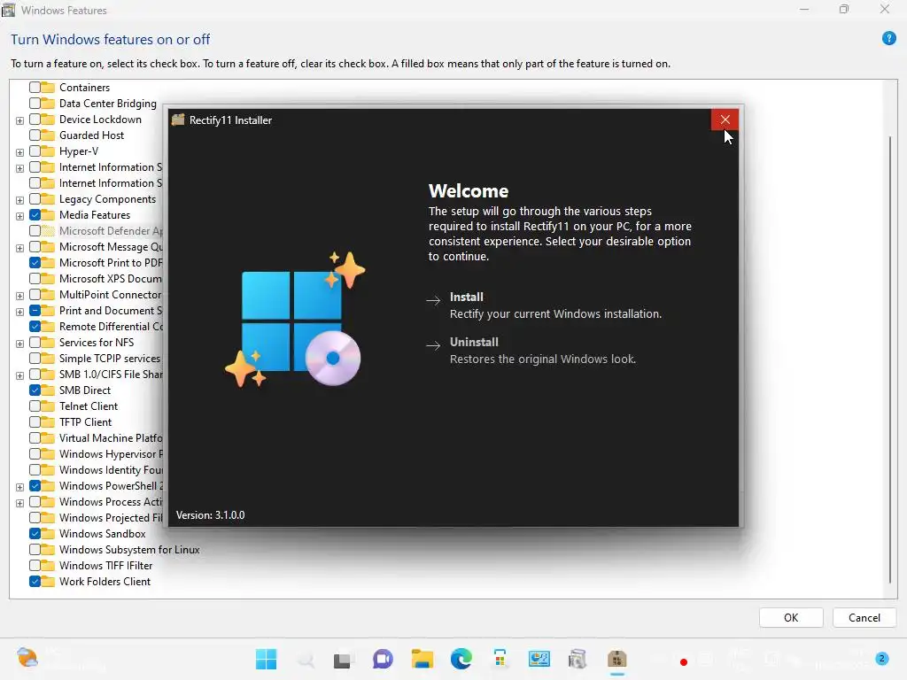The height and width of the screenshot is (680, 907).
Task: Uncheck Work Folders Client
Action: [x=35, y=582]
